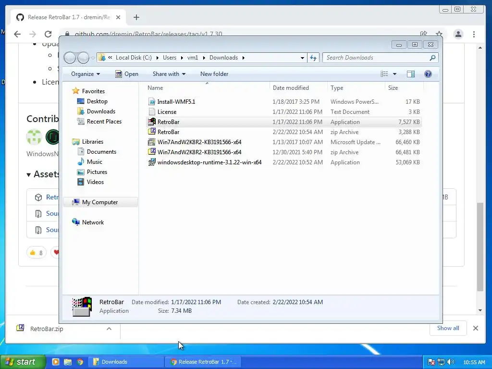The image size is (492, 369).
Task: Click Open in the Explorer toolbar
Action: 127,74
